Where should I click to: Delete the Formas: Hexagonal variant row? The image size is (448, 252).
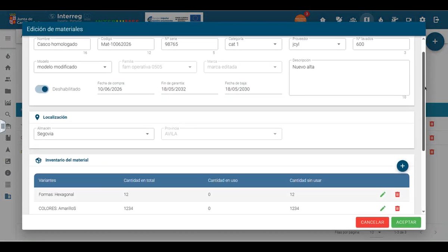397,195
